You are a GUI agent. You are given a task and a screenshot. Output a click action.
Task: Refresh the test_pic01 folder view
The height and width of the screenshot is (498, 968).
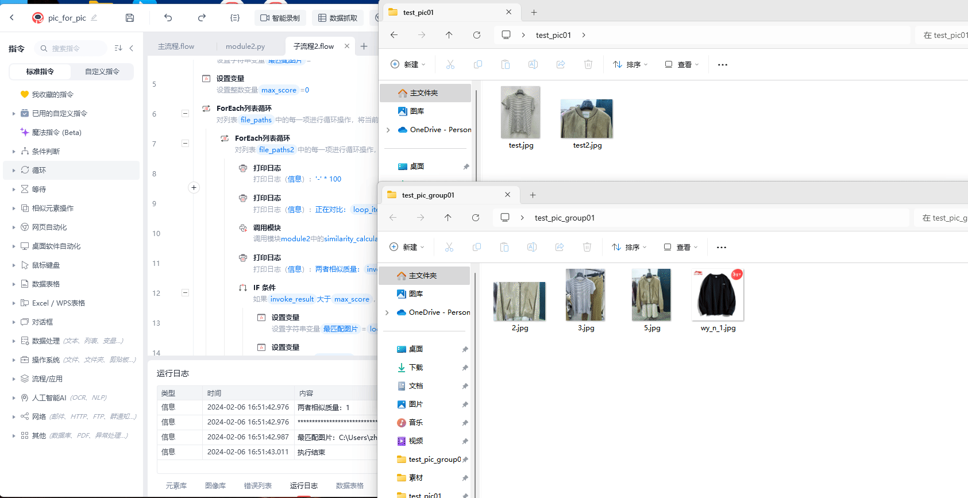coord(476,35)
